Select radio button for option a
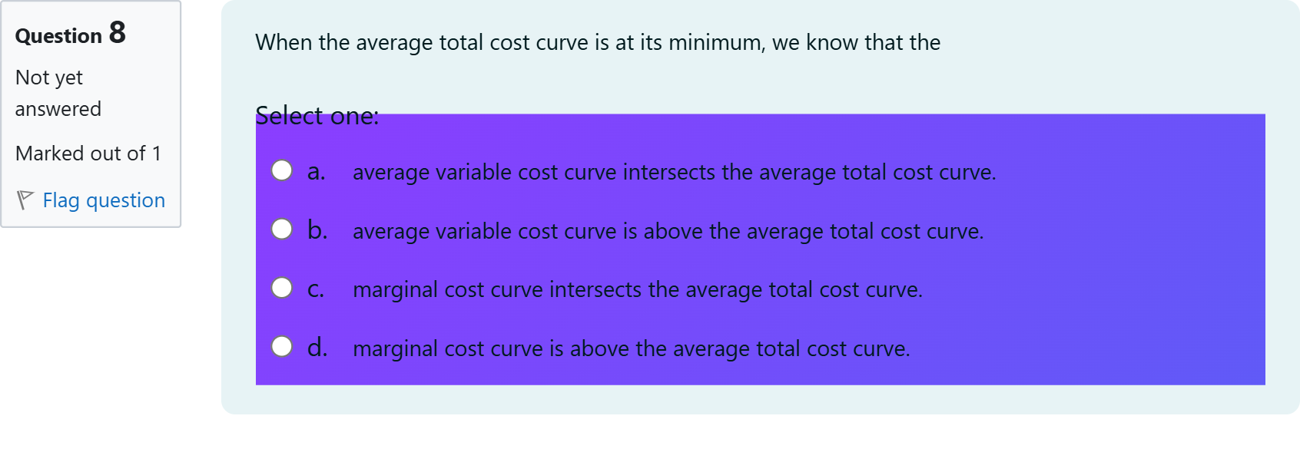Viewport: 1300px width, 472px height. (x=282, y=170)
